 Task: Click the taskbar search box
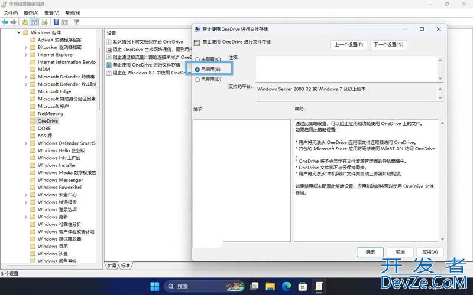coord(205,286)
